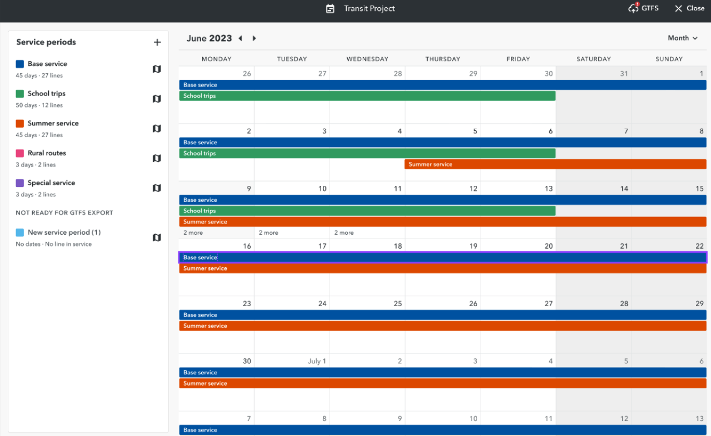Expand '2 more' under Tuesday 10

pos(268,233)
